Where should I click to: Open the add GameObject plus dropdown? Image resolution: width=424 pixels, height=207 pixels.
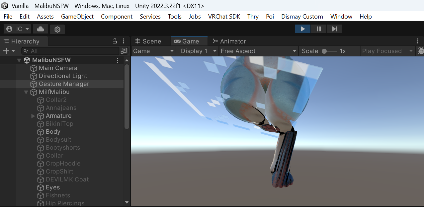[9, 51]
